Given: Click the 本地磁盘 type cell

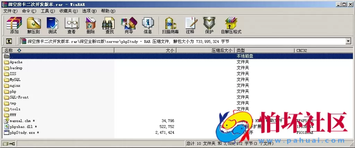Looking at the screenshot, I should 245,56.
